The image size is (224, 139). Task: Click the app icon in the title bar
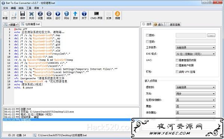pos(3,3)
